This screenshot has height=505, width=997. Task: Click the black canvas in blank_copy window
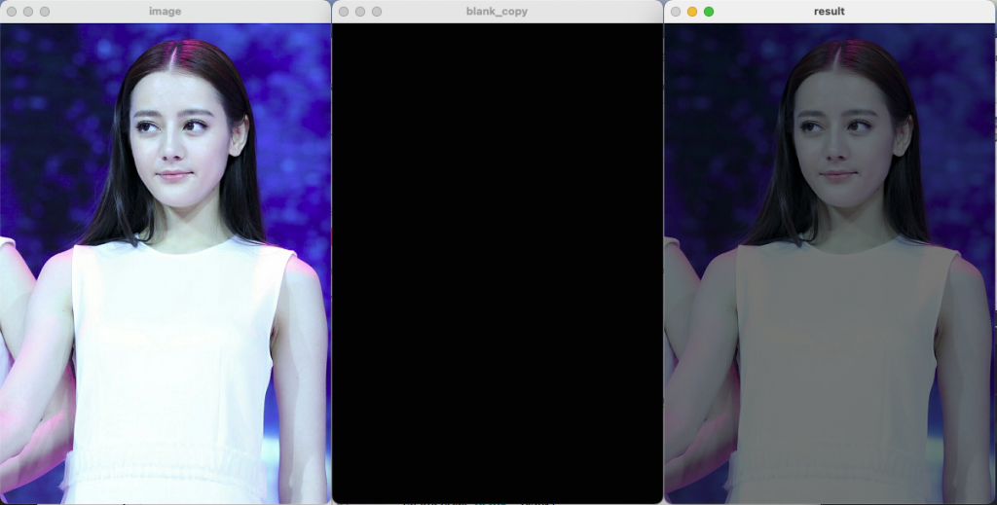click(498, 264)
